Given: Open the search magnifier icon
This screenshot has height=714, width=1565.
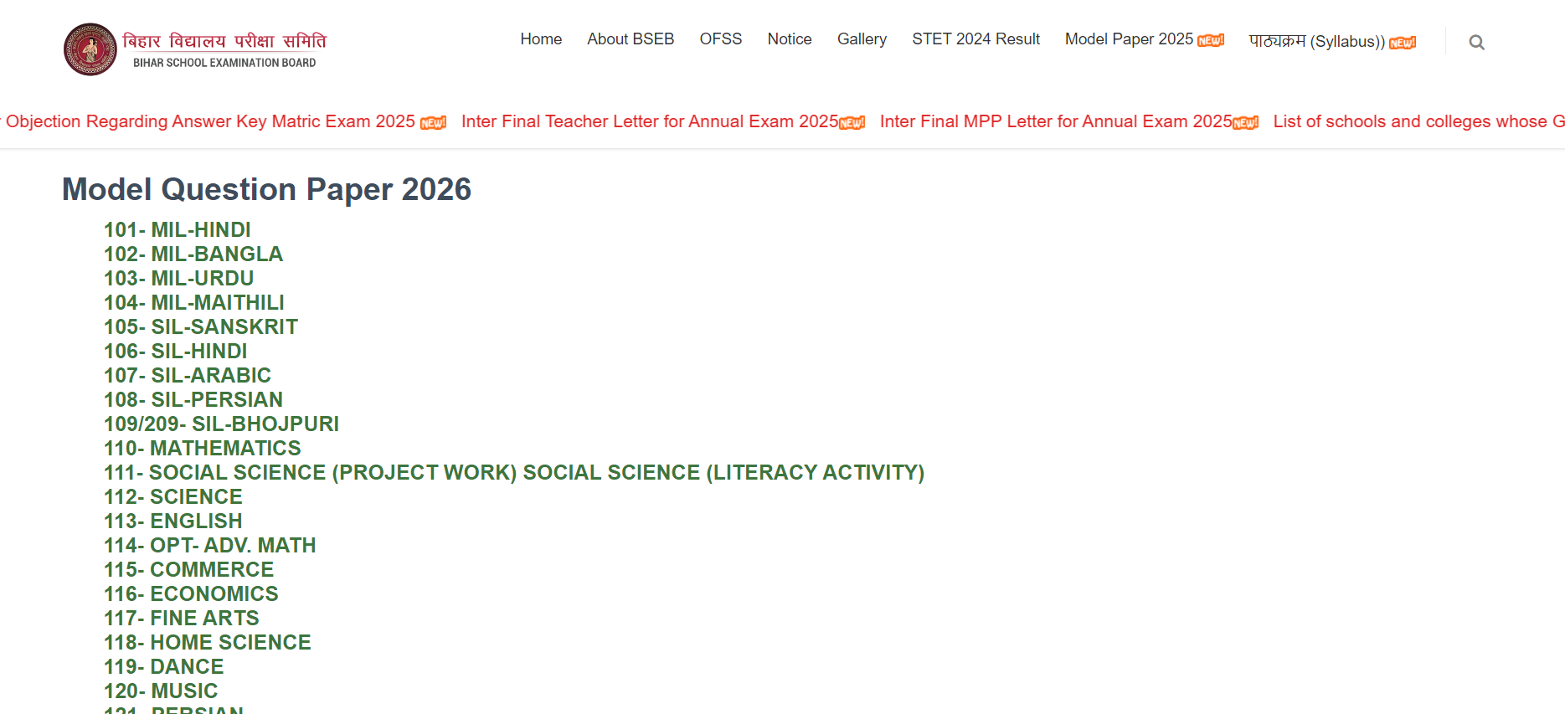Looking at the screenshot, I should point(1476,42).
